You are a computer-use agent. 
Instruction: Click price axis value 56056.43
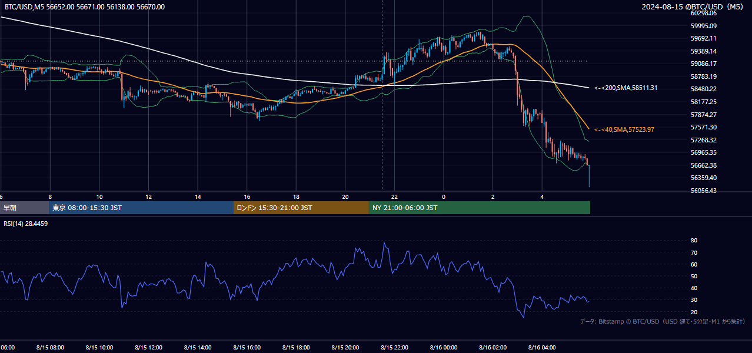(704, 191)
